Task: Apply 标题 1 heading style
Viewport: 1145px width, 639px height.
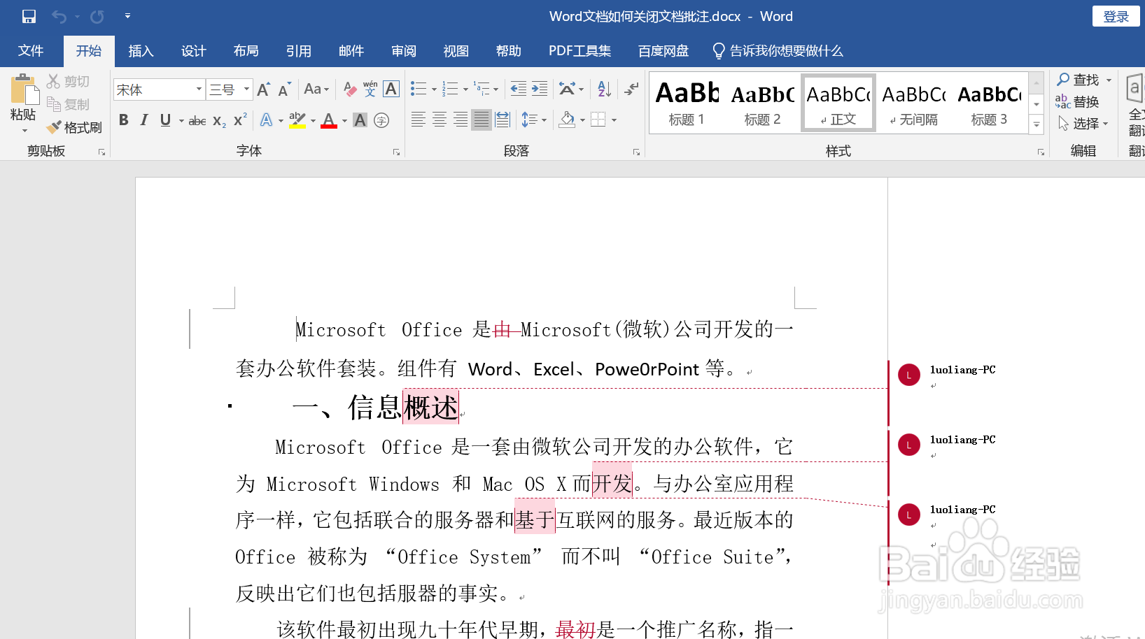Action: 687,103
